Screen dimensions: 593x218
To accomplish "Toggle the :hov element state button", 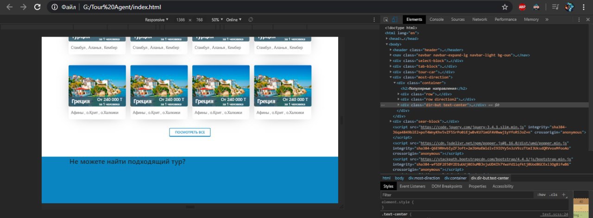I will pyautogui.click(x=541, y=195).
